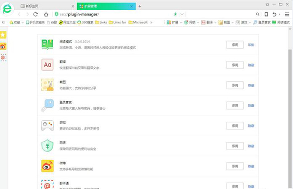Click the lightning speed mode icon
This screenshot has width=293, height=189.
175,14
